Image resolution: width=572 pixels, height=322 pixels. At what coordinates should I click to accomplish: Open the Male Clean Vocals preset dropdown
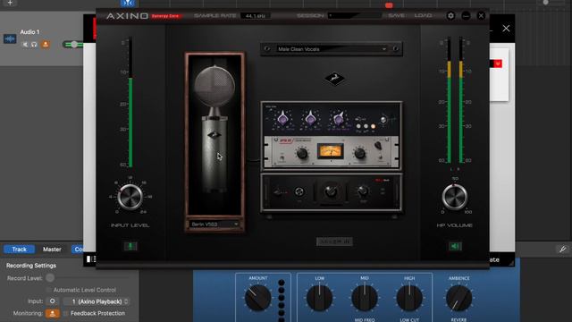[332, 49]
